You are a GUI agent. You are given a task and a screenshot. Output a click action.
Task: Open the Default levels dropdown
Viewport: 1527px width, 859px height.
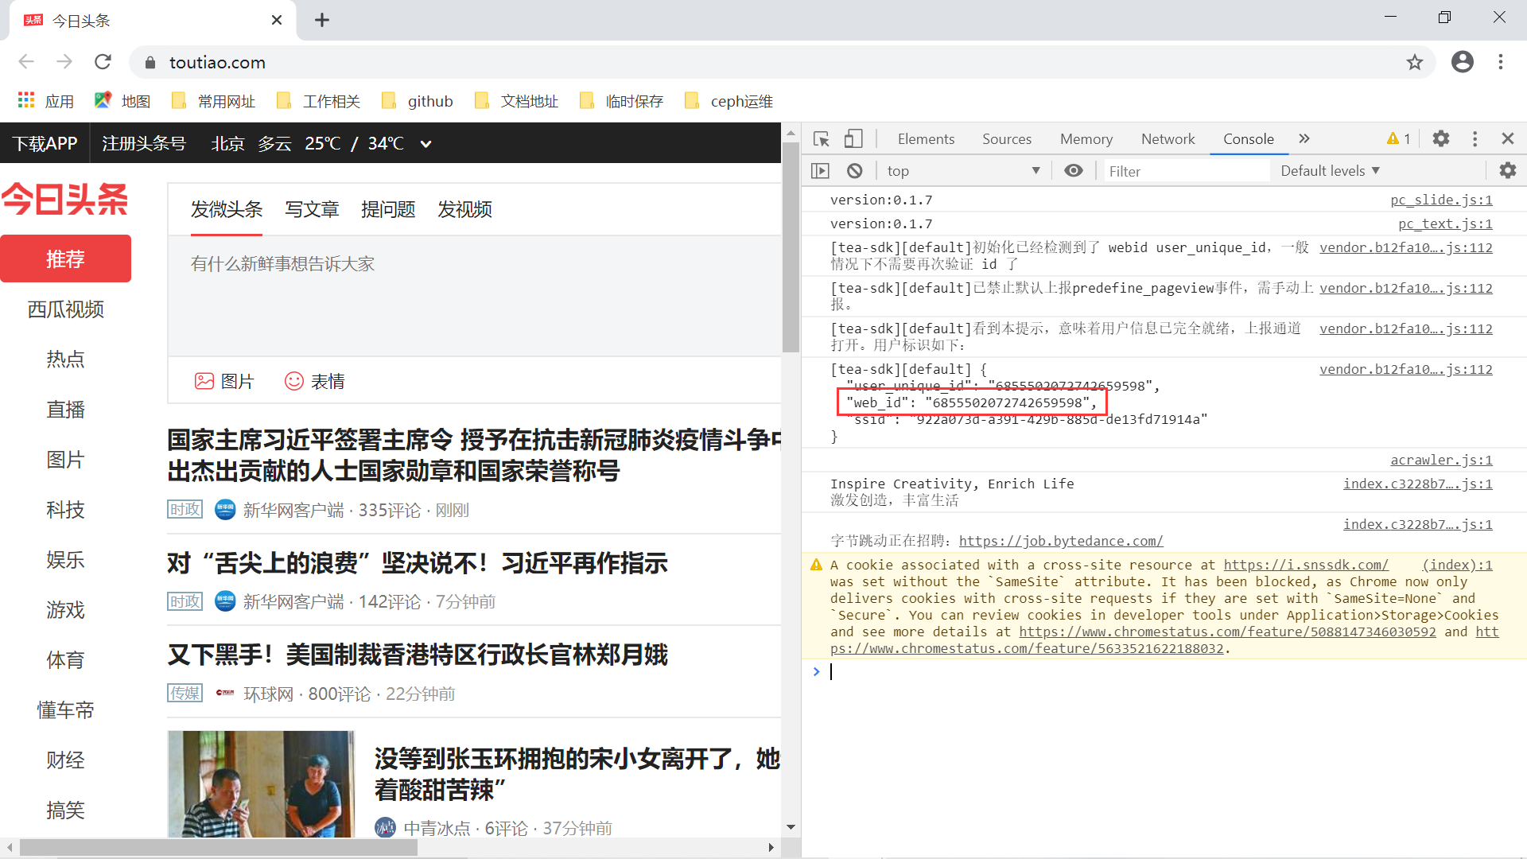click(x=1331, y=171)
